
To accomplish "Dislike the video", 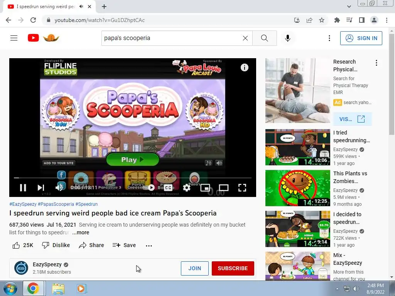I will click(56, 245).
